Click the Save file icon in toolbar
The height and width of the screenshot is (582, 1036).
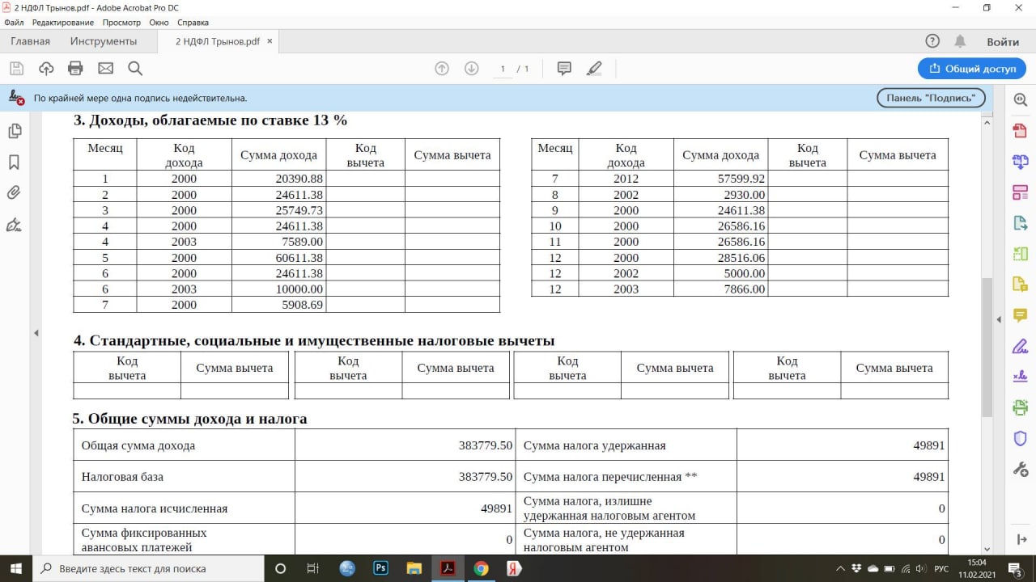(x=16, y=68)
